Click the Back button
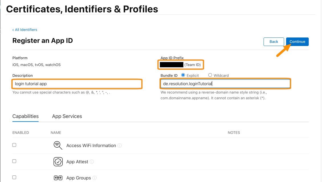This screenshot has height=182, width=322. [x=274, y=42]
